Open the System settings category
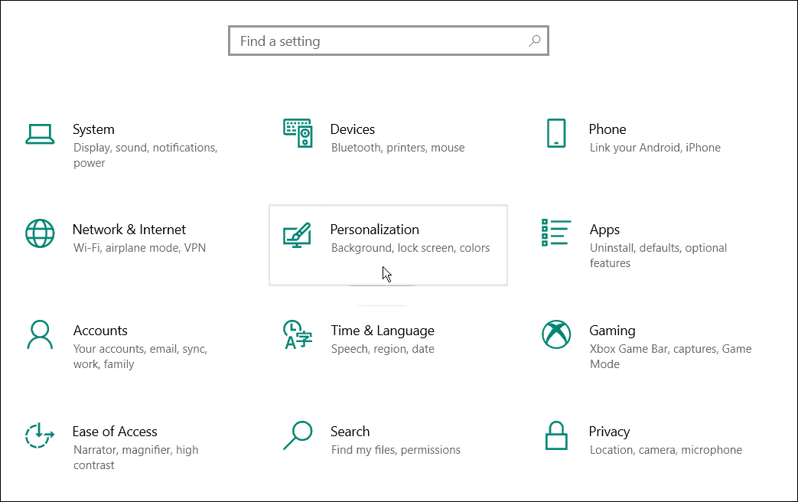 93,129
